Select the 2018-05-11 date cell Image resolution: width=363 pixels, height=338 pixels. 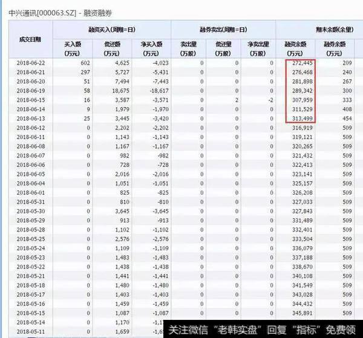coord(31,331)
